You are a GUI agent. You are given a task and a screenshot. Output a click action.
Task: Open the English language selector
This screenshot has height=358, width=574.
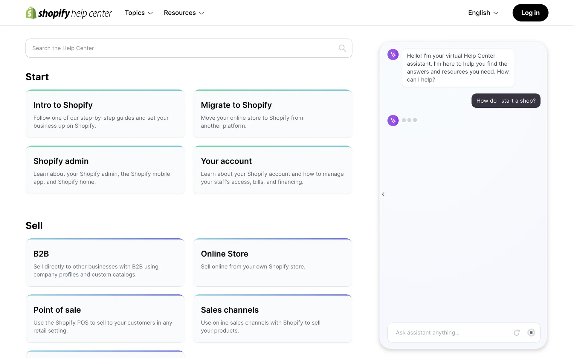483,13
